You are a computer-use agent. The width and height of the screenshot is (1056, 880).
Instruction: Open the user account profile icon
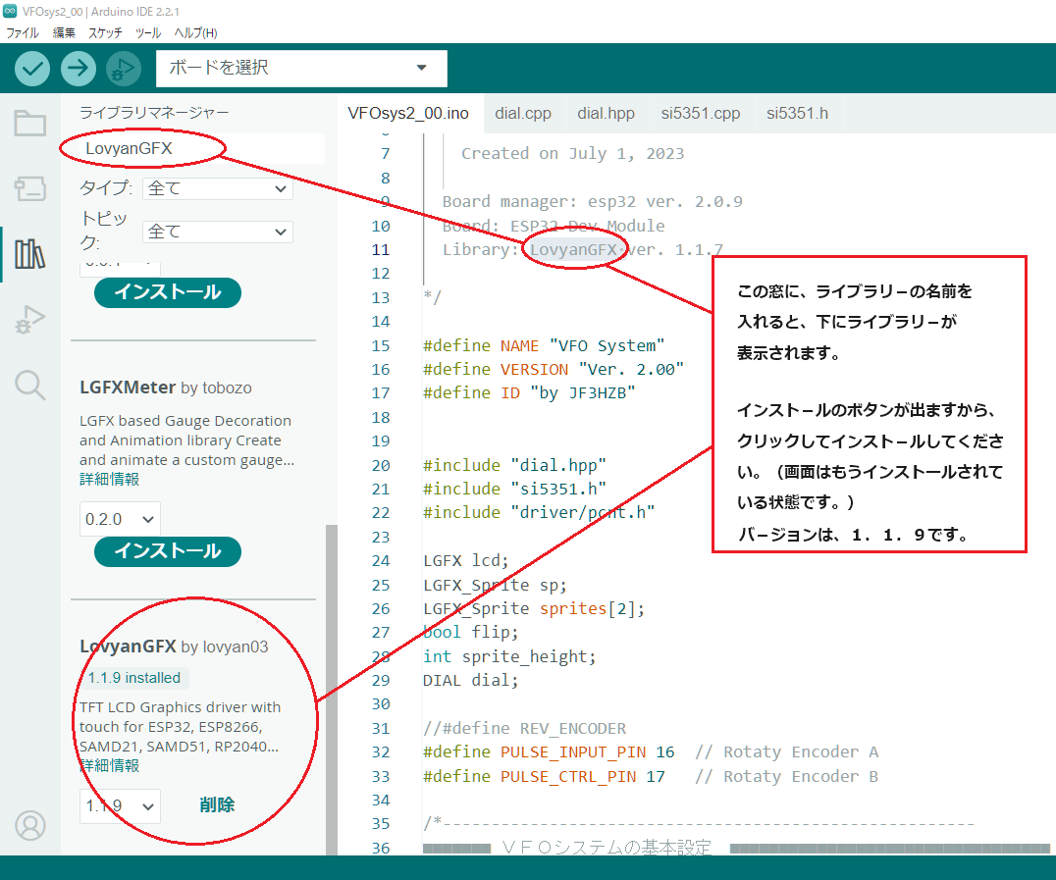(30, 825)
